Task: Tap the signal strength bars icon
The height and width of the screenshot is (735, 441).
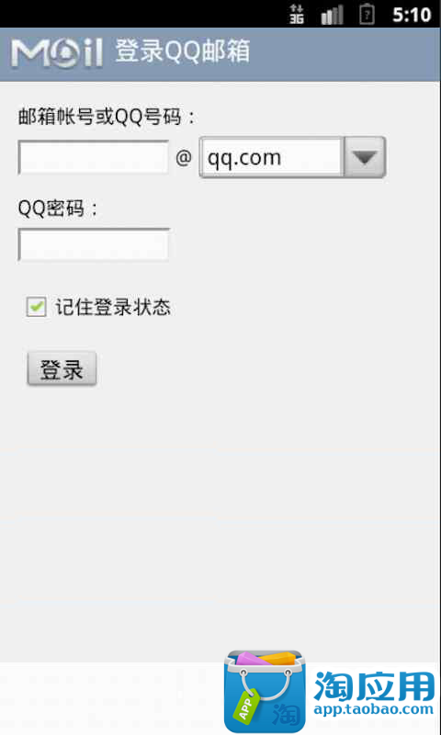Action: point(332,15)
